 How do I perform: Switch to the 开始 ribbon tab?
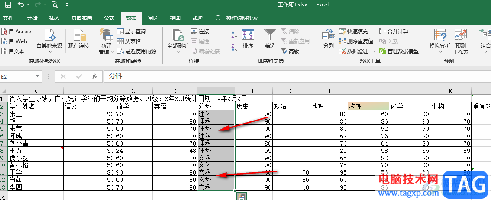click(x=32, y=18)
